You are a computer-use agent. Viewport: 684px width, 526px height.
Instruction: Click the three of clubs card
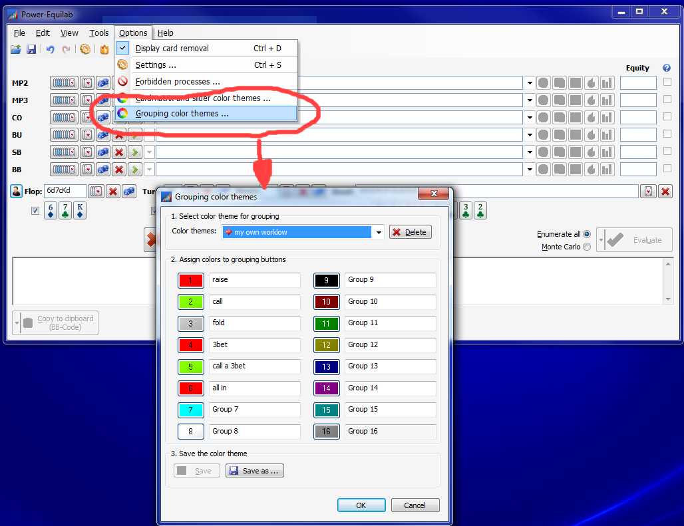466,211
